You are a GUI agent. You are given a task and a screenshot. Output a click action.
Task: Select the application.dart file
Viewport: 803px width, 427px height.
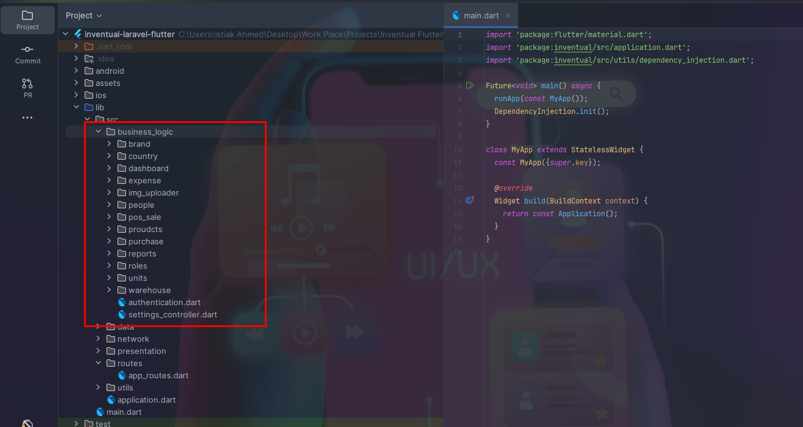pyautogui.click(x=146, y=400)
